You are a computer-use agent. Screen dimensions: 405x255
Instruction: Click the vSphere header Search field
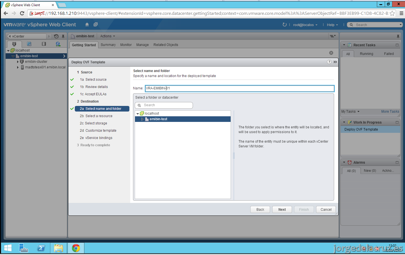point(375,25)
